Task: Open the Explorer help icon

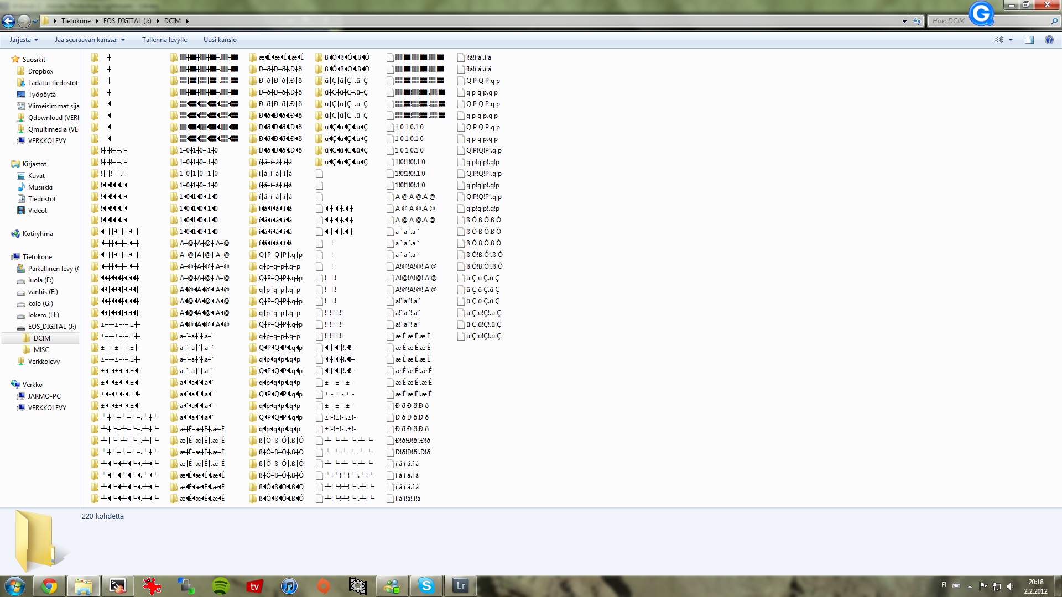Action: tap(1049, 40)
